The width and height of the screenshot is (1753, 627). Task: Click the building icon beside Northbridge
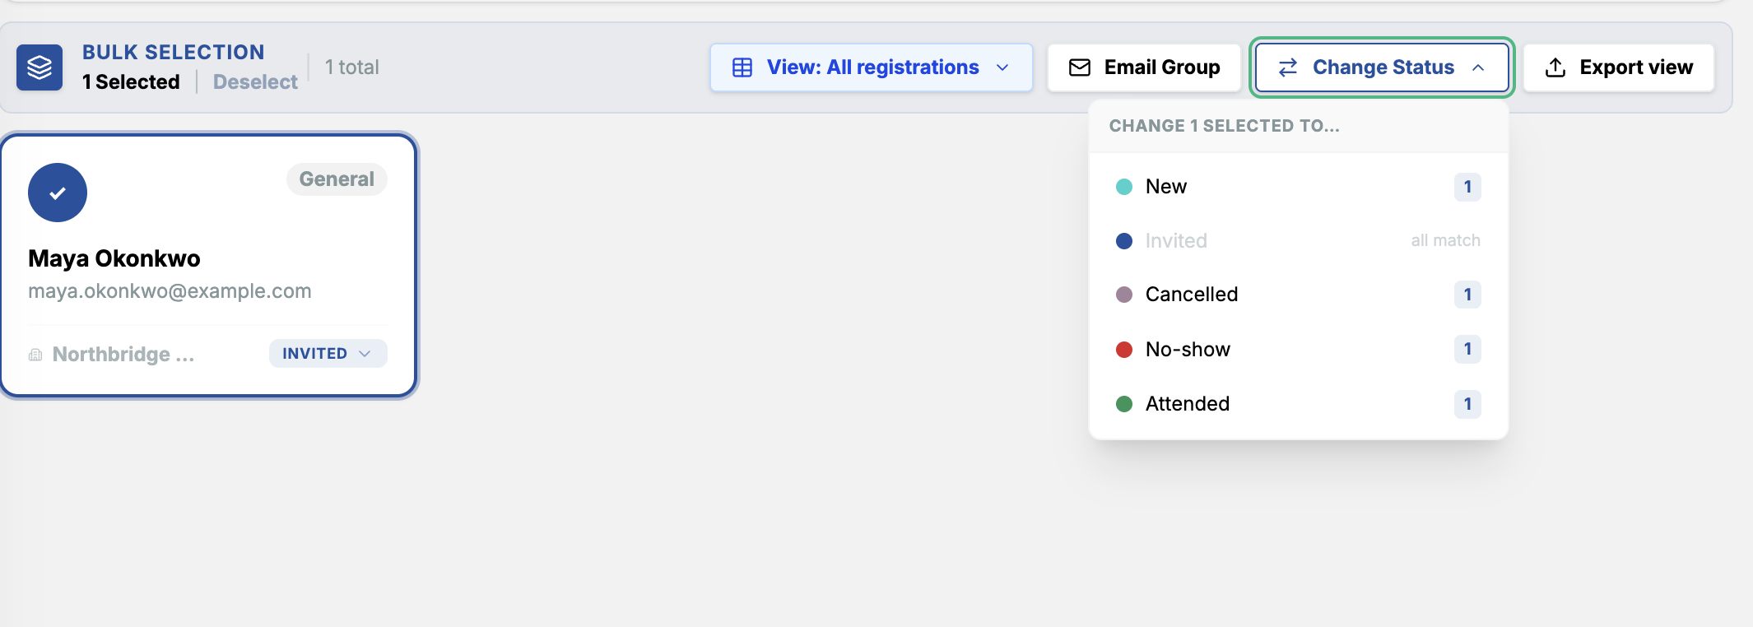coord(35,355)
